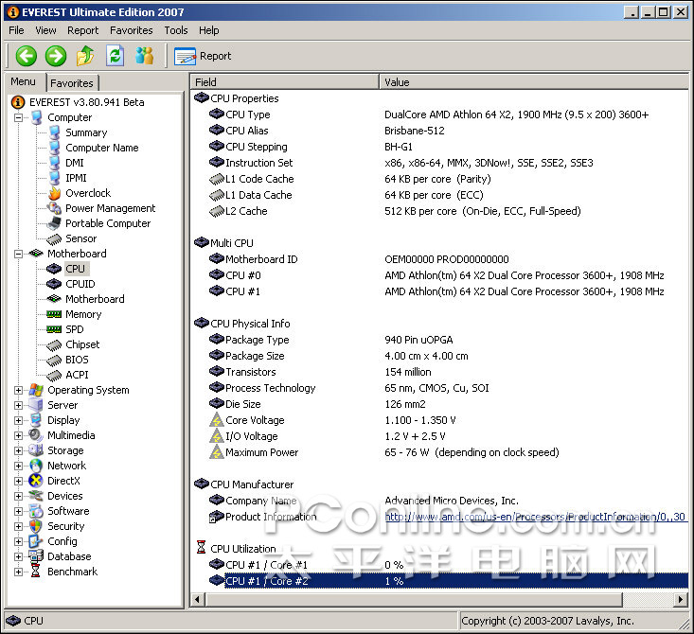Expand the Benchmark tree node
694x634 pixels.
19,572
